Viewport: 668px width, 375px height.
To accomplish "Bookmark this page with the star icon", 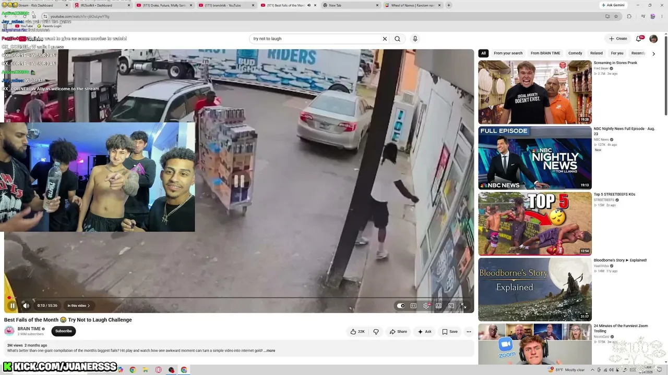I will click(616, 17).
